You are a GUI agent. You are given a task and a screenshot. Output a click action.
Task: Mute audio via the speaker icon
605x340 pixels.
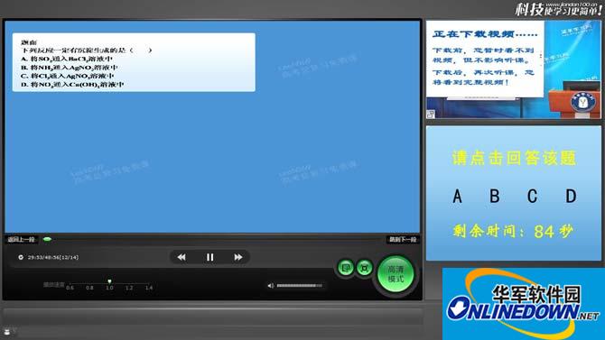[x=271, y=286]
